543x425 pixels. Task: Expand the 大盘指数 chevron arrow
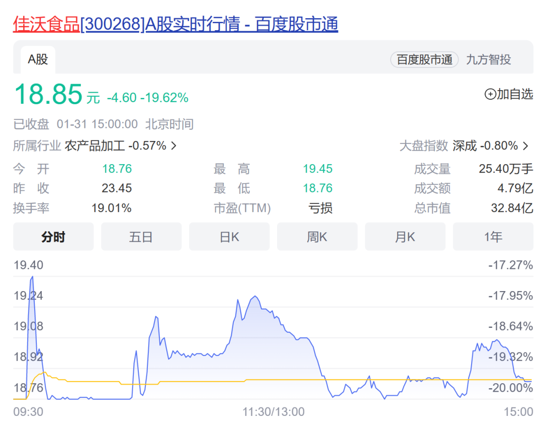tap(525, 146)
